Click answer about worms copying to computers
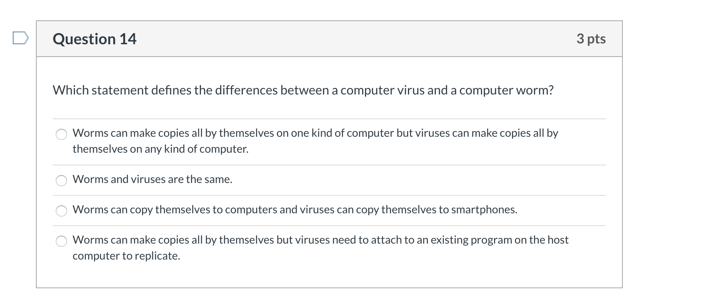This screenshot has width=701, height=305. (x=295, y=209)
